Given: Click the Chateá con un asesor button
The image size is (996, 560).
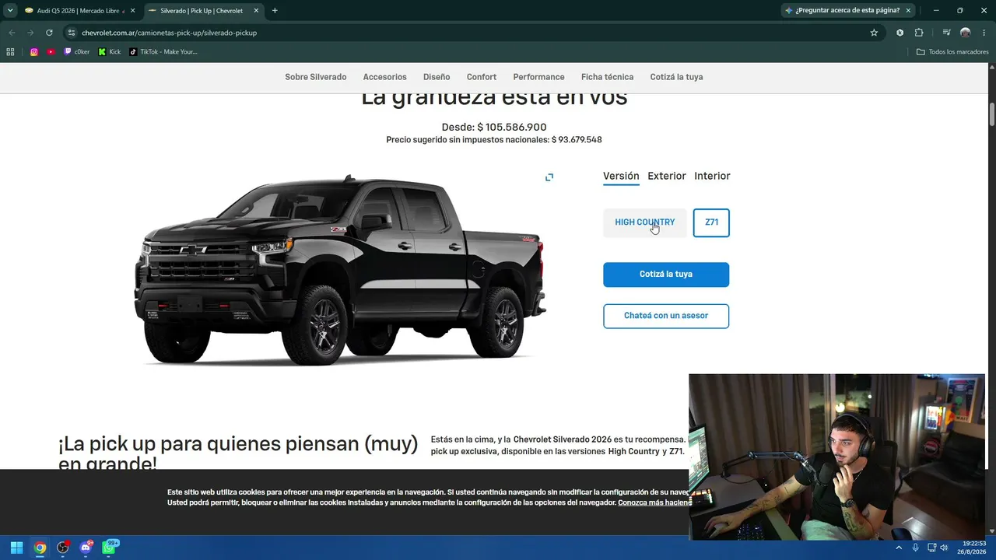Looking at the screenshot, I should click(x=666, y=316).
